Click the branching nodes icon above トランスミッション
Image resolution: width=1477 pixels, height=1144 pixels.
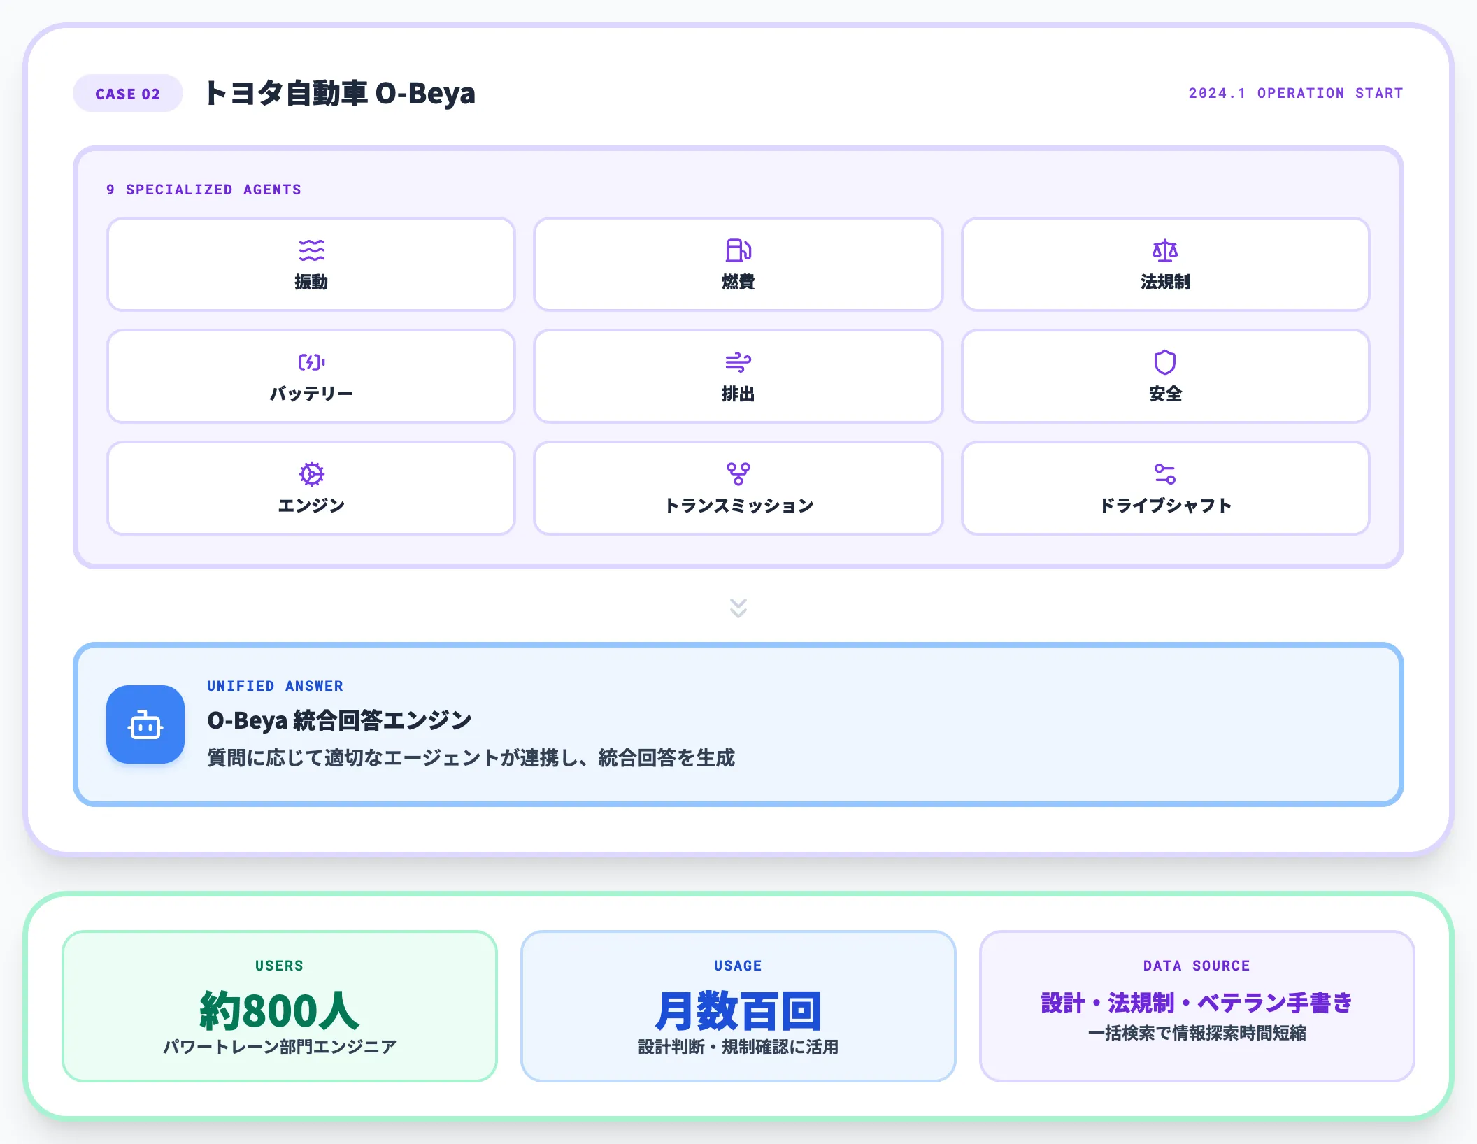738,474
